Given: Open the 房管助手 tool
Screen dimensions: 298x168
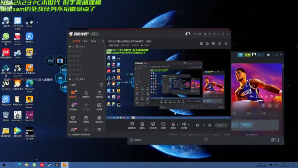Looking at the screenshot, I should [x=86, y=94].
